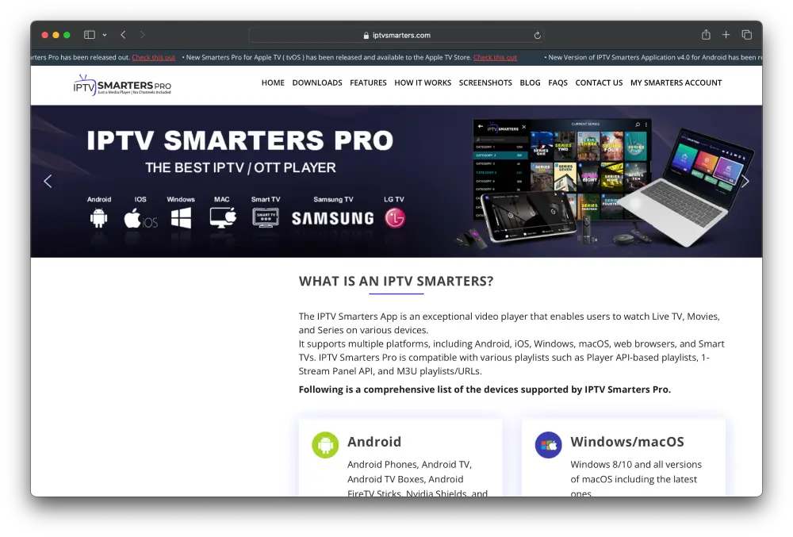Go back with the browser back arrow
793x537 pixels.
click(x=123, y=35)
